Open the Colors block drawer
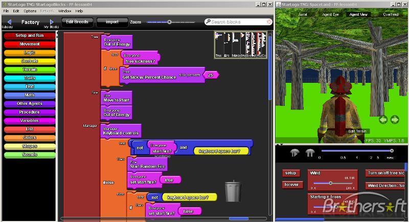Image resolution: width=409 pixels, height=222 pixels. [x=30, y=138]
